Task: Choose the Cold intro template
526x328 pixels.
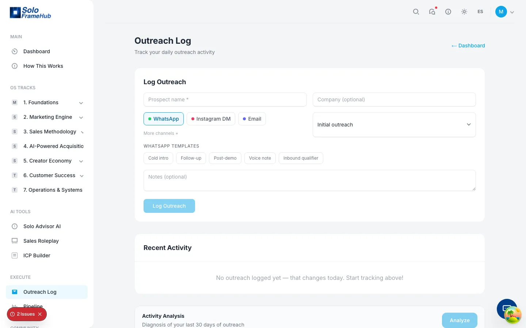Action: 158,158
